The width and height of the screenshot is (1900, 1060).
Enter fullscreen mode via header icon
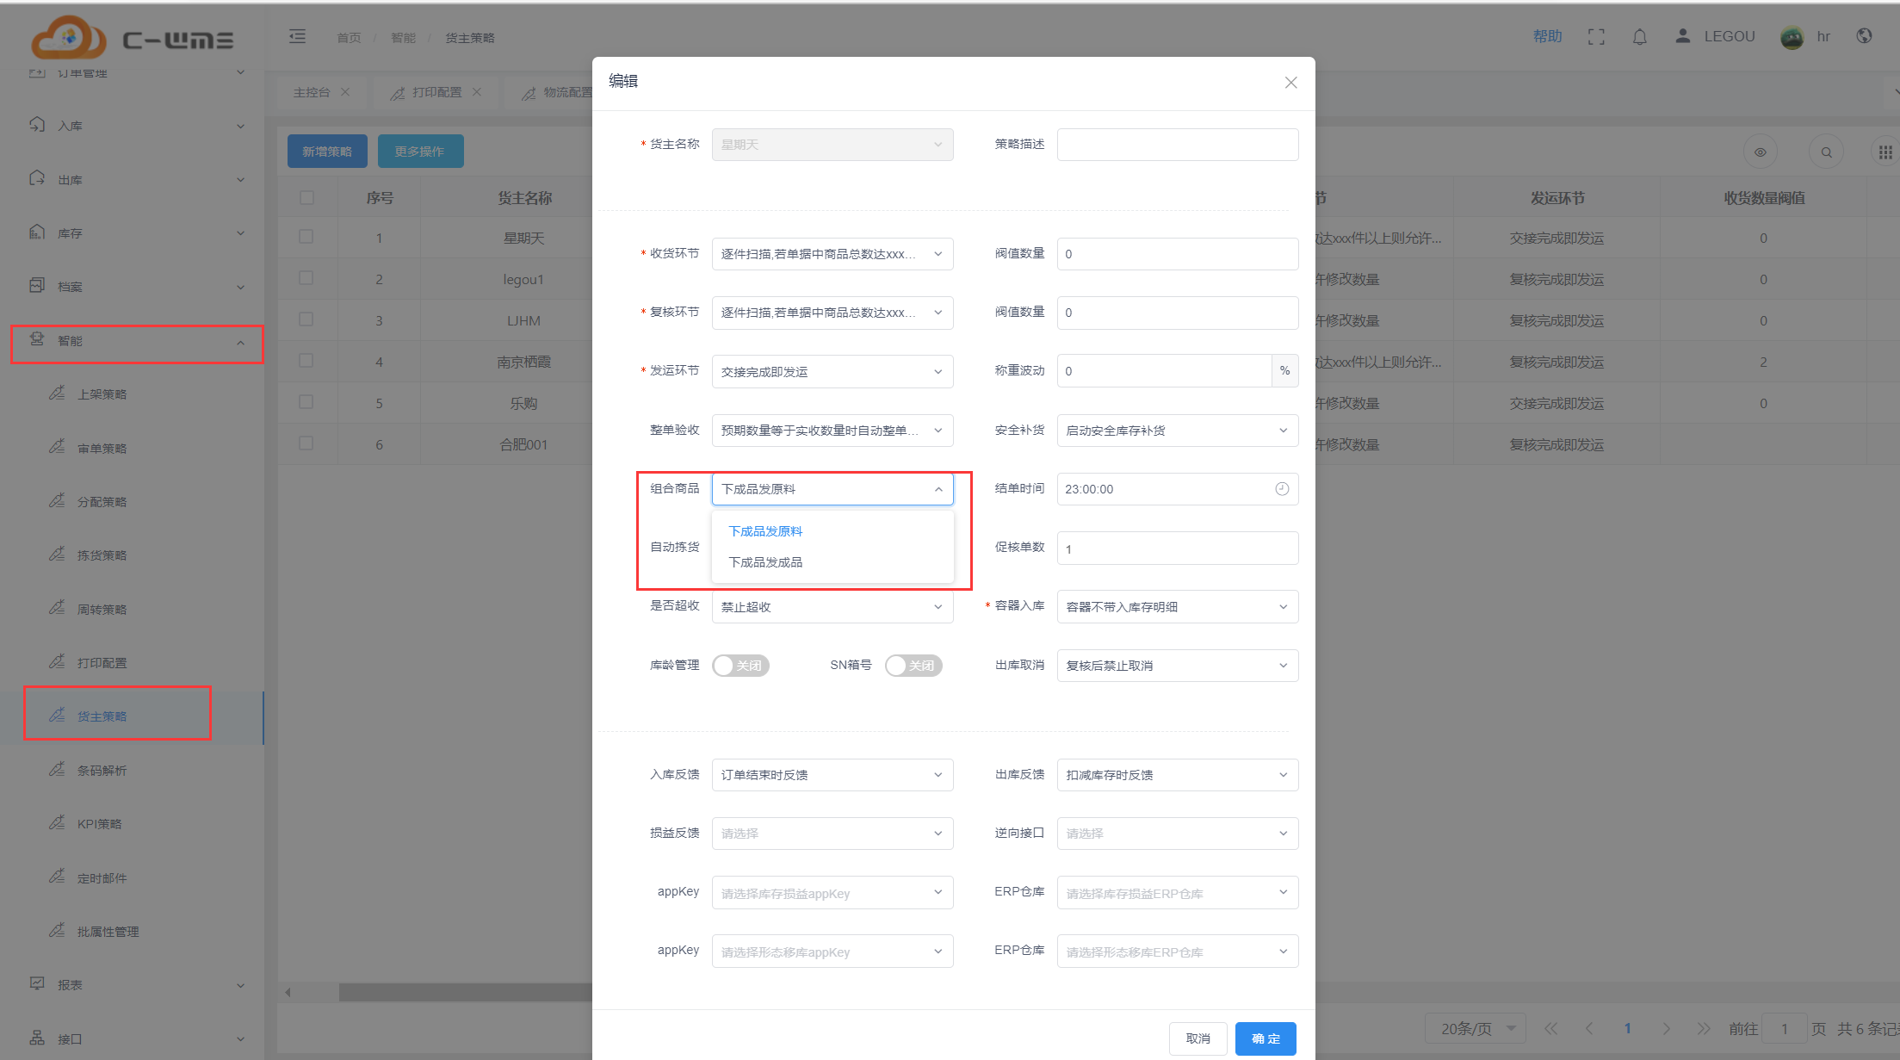1596,36
